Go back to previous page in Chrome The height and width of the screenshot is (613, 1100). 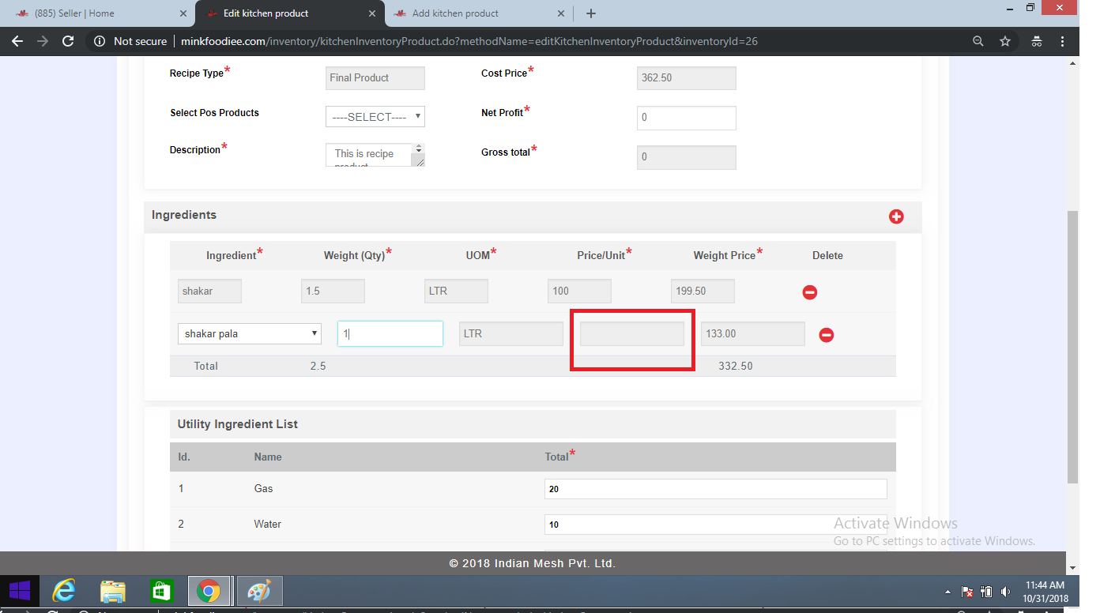pyautogui.click(x=17, y=41)
